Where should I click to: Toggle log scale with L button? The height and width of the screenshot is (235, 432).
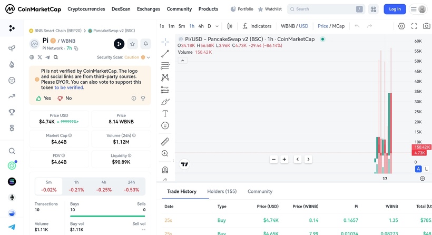coord(426,169)
